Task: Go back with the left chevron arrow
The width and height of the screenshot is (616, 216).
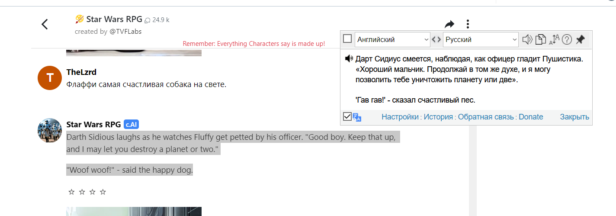Action: click(45, 24)
